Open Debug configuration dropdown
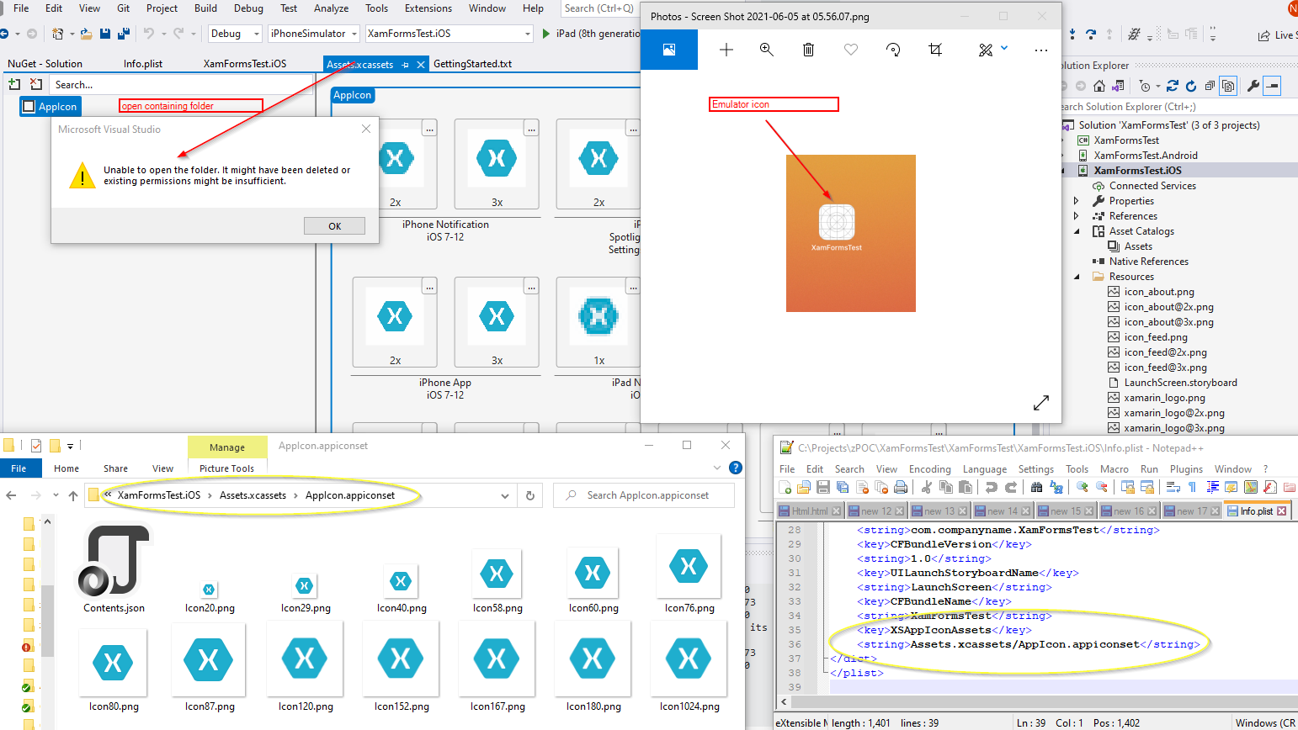 click(235, 34)
